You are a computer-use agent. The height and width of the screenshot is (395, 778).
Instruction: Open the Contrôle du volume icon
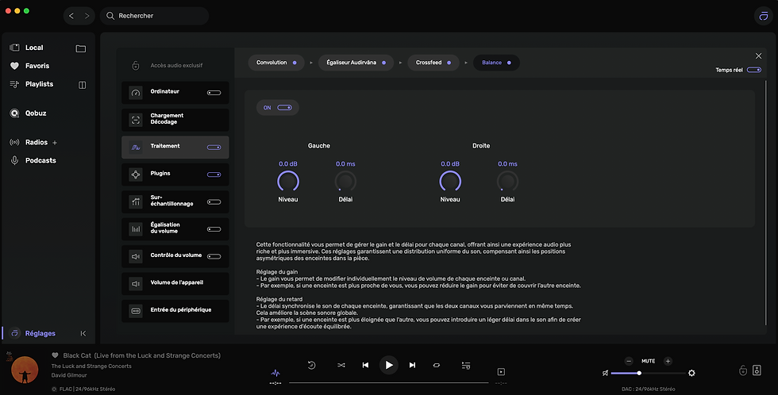click(x=136, y=256)
